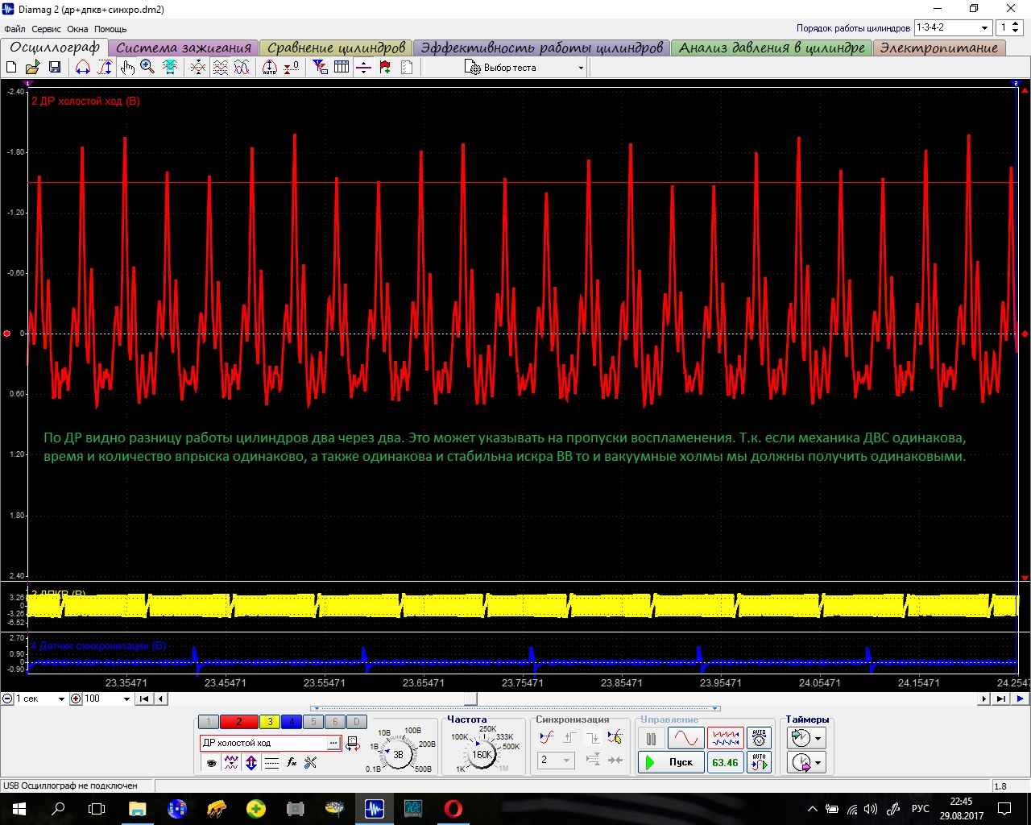Click the channel probe swap icon
1031x825 pixels.
[x=353, y=744]
